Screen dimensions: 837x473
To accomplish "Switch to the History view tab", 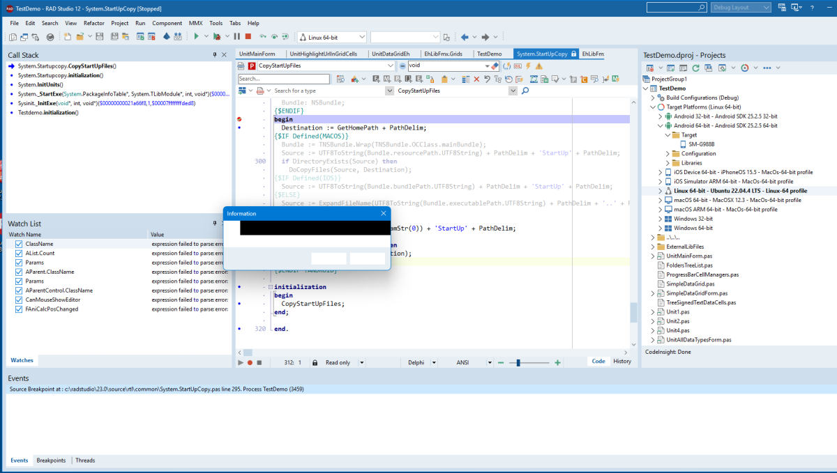I will click(x=622, y=362).
